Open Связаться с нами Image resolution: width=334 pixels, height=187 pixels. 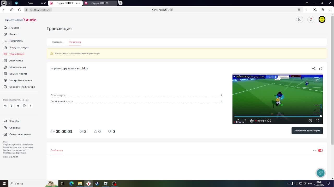point(17,134)
